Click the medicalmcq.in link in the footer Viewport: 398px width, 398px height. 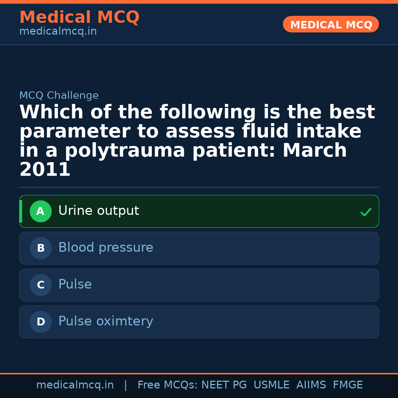click(x=75, y=385)
